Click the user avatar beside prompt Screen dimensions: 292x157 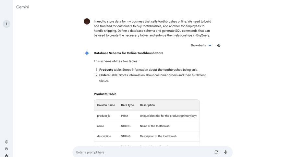coord(87,21)
